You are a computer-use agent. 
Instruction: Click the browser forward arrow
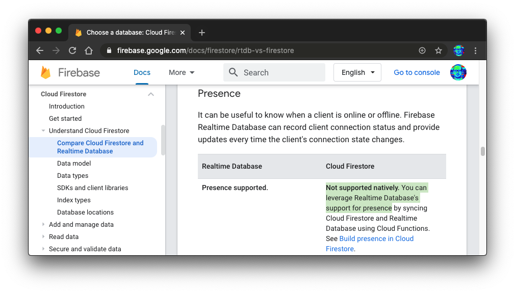click(56, 50)
